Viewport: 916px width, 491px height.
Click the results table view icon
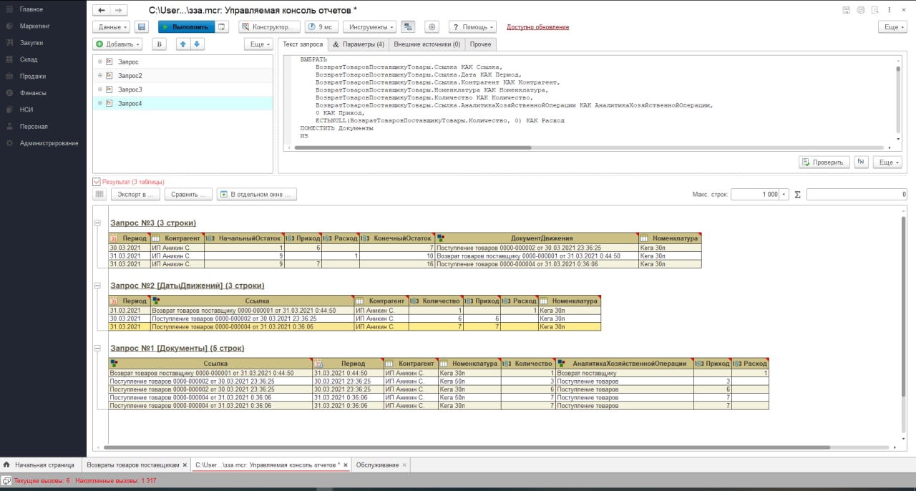point(100,194)
